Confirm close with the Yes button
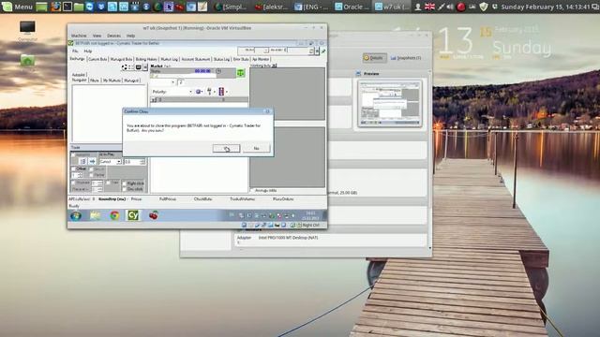This screenshot has width=600, height=337. [227, 148]
